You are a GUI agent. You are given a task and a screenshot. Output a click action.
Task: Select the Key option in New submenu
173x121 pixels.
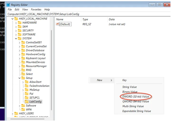(125, 80)
